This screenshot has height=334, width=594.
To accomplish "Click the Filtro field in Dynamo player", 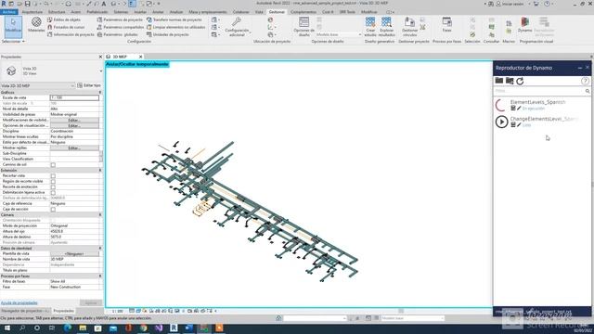I will tap(539, 91).
